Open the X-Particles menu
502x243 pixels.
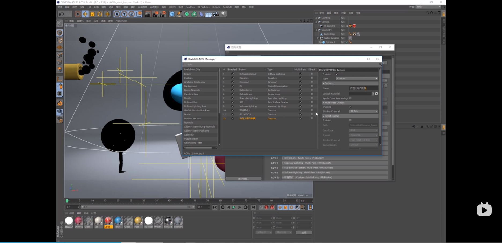click(204, 7)
